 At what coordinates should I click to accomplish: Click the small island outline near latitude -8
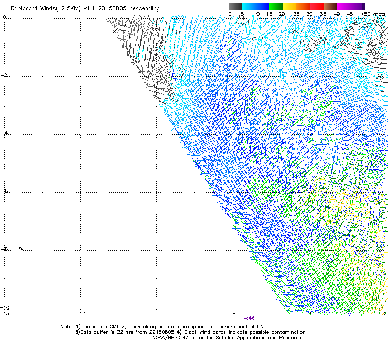coord(21,249)
